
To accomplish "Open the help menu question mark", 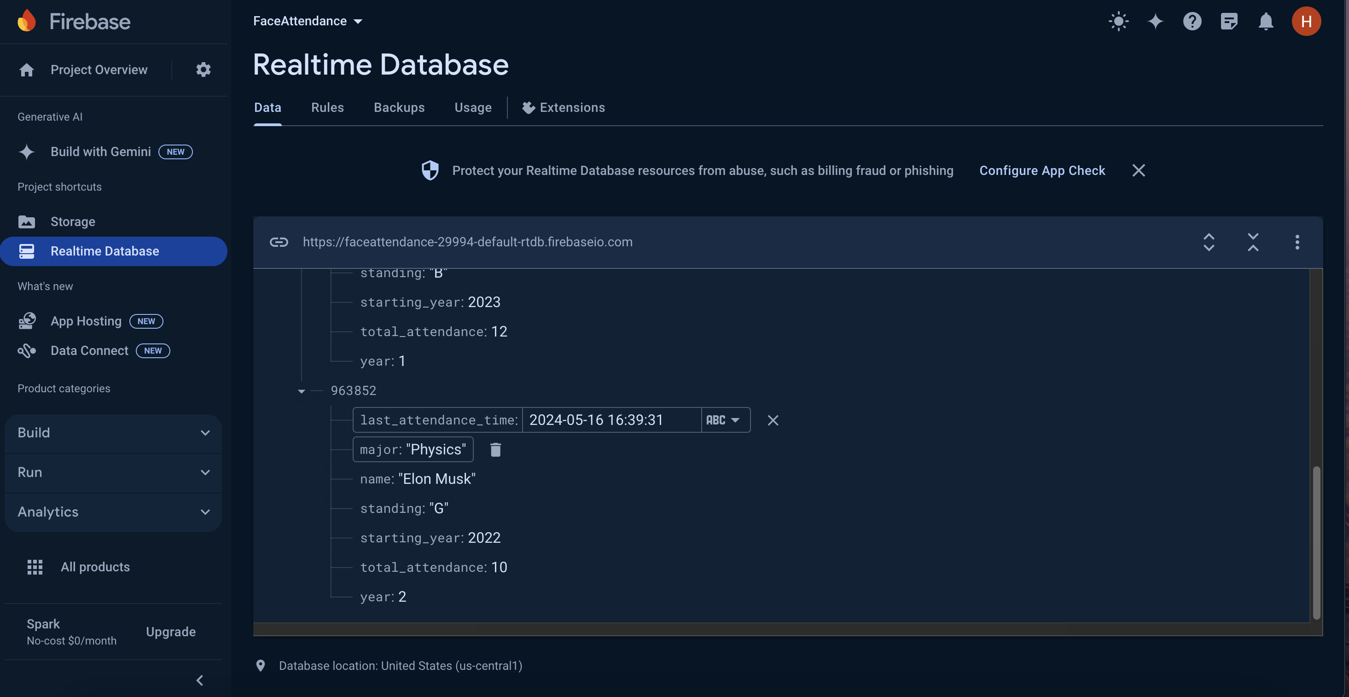I will click(x=1192, y=21).
